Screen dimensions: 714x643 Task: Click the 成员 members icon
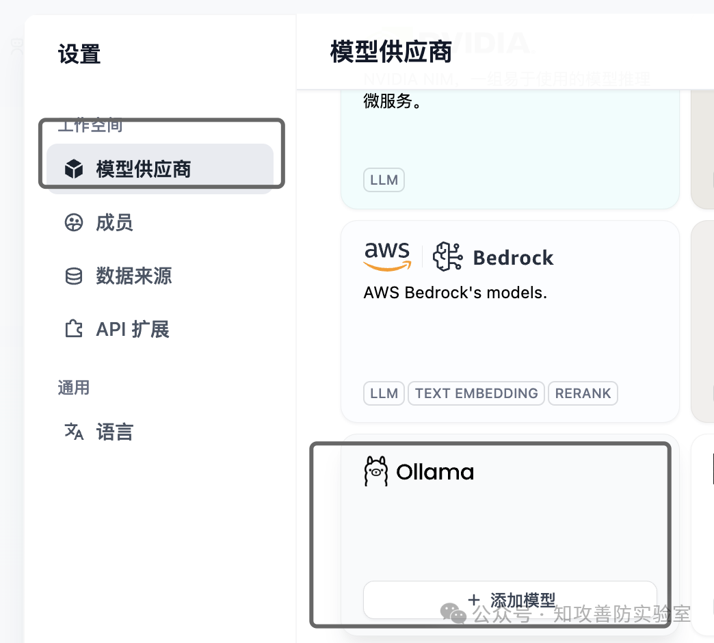pos(73,223)
